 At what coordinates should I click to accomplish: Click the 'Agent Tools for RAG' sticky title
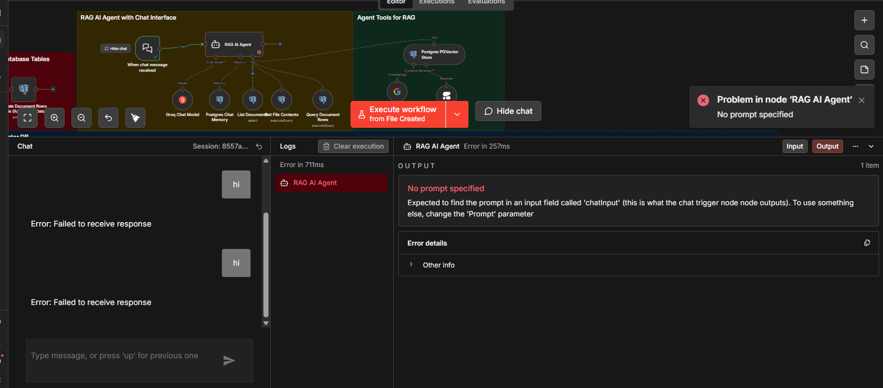click(x=386, y=17)
